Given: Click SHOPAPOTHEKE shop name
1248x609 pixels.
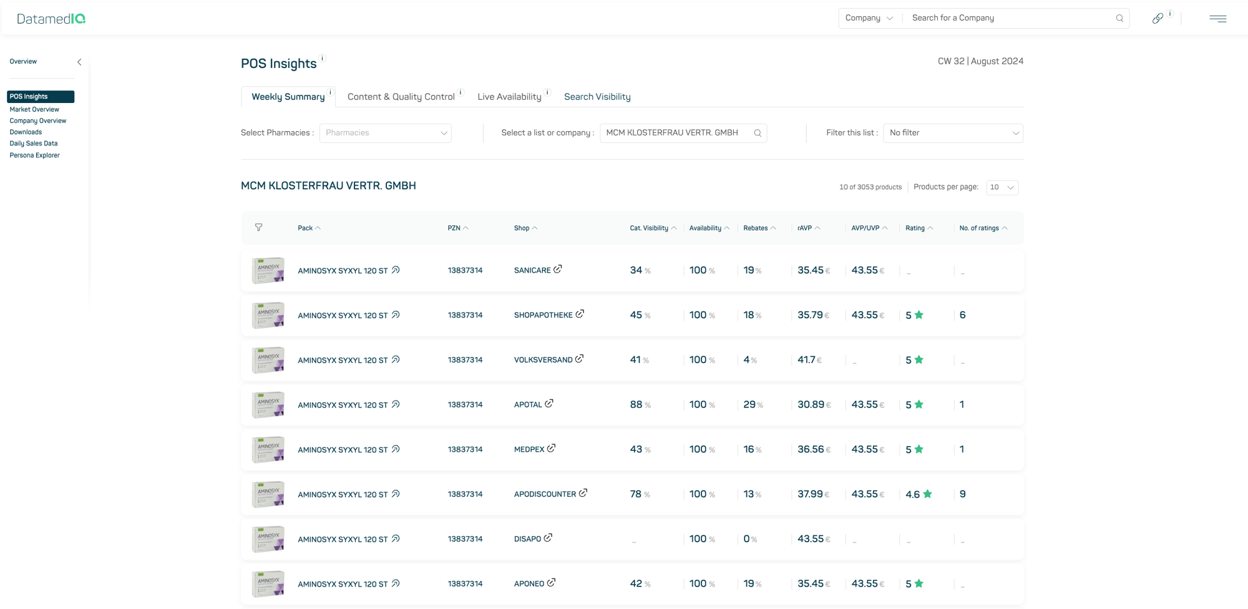Looking at the screenshot, I should coord(544,316).
